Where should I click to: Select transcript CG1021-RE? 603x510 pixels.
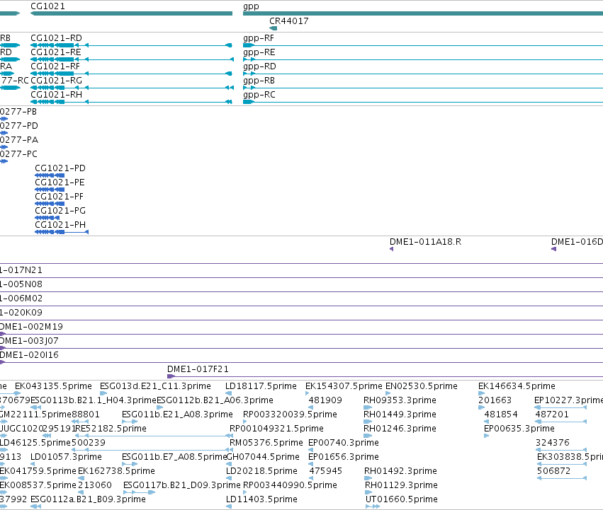pos(132,59)
